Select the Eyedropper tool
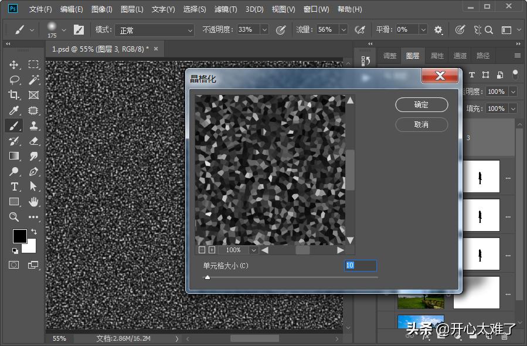Viewport: 527px width, 346px height. click(13, 111)
